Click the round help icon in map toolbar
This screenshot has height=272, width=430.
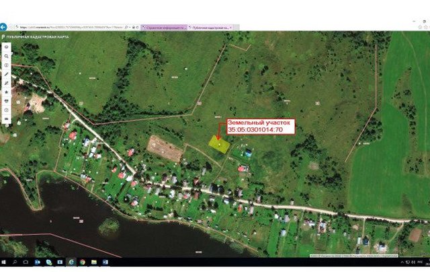tap(6, 110)
